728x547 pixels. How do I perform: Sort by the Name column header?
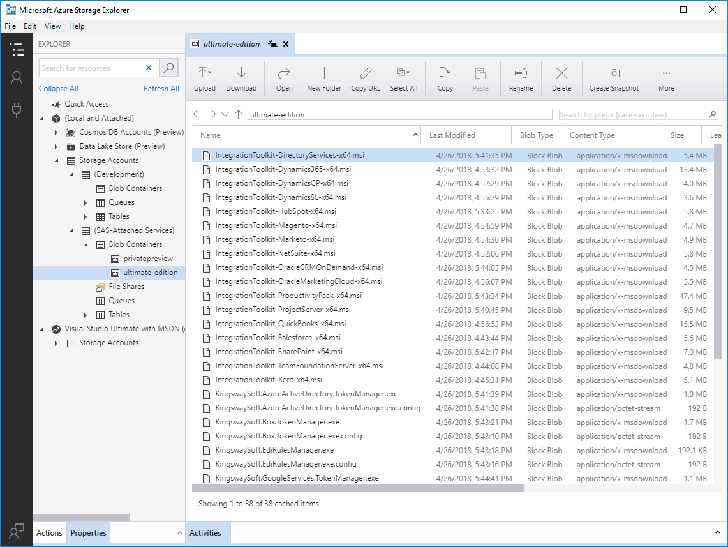pyautogui.click(x=306, y=135)
